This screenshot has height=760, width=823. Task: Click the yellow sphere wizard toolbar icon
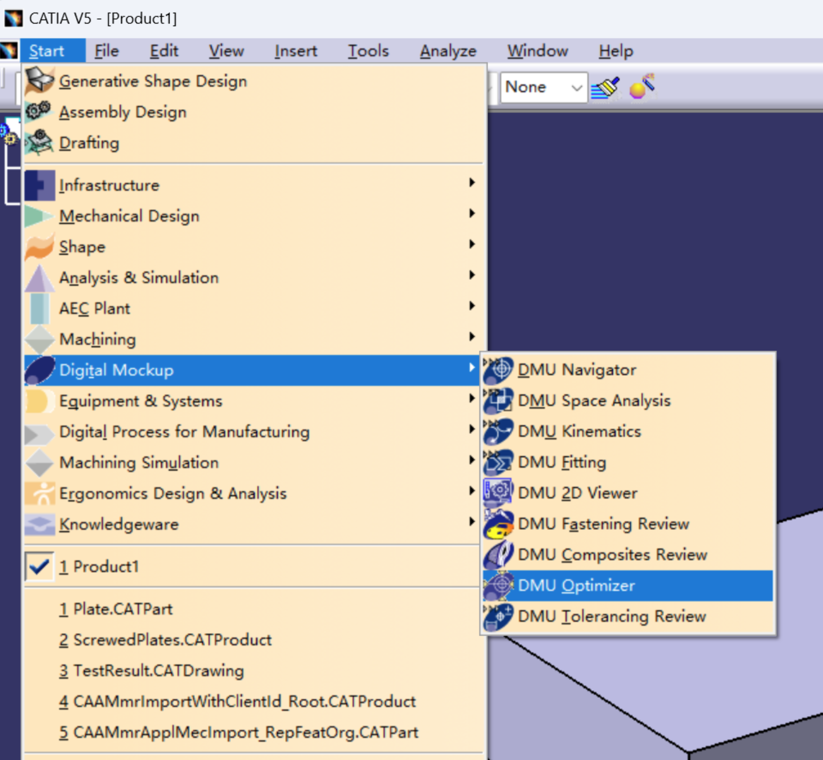[642, 87]
